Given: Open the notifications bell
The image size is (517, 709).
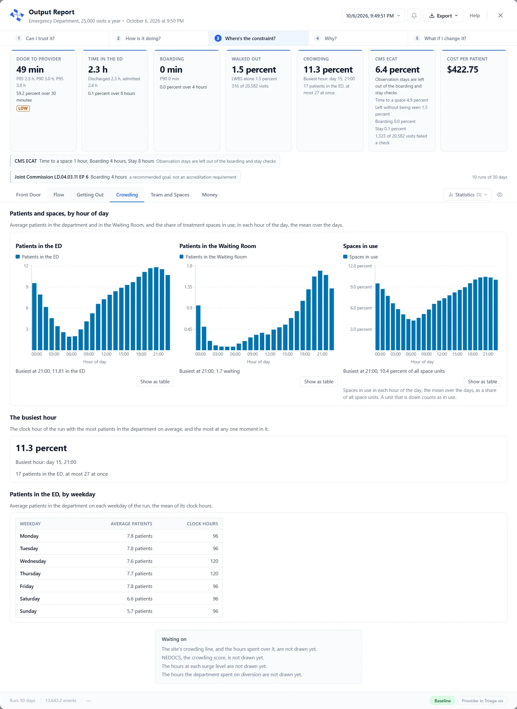Looking at the screenshot, I should 414,16.
